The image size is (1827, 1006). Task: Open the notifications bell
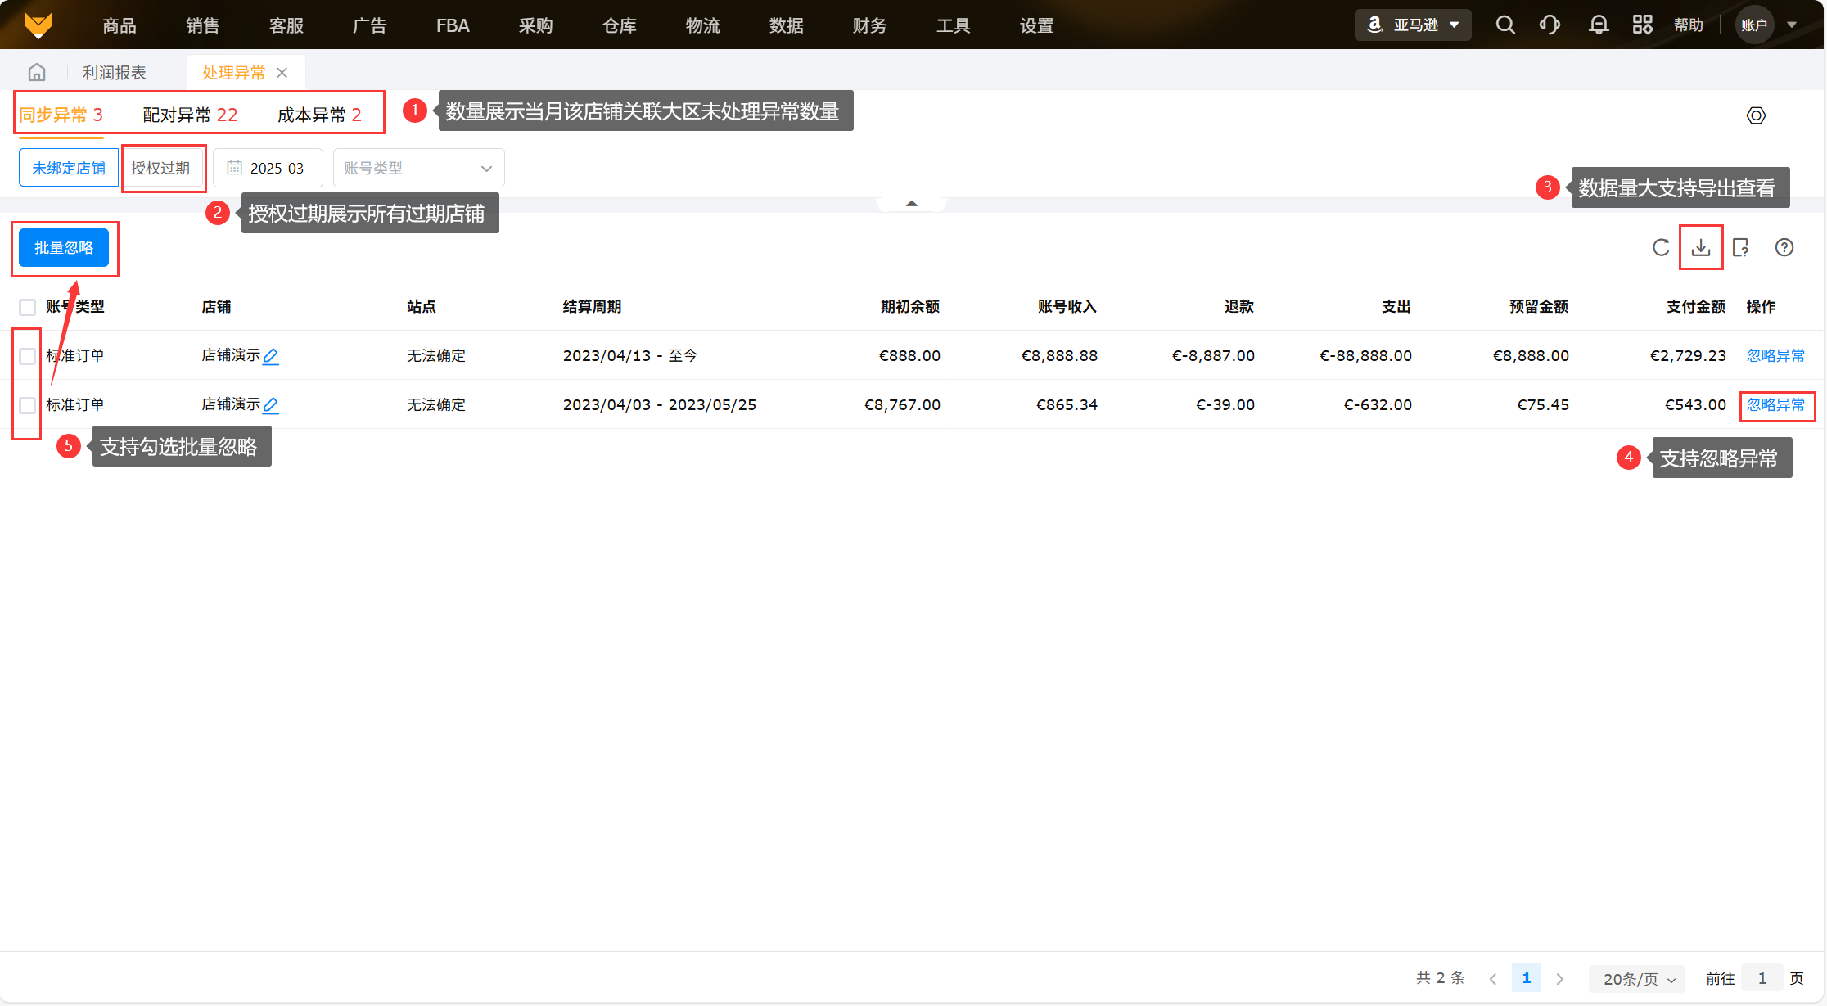click(x=1598, y=25)
